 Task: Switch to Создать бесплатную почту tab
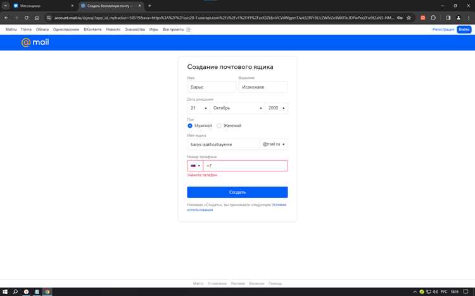[x=111, y=6]
